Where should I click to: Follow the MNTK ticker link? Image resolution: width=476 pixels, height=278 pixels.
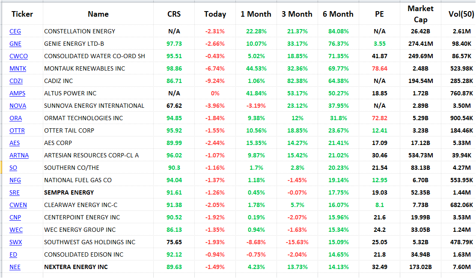18,68
